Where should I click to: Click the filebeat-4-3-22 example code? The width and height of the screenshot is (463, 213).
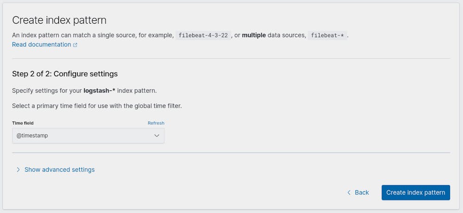[x=203, y=35]
